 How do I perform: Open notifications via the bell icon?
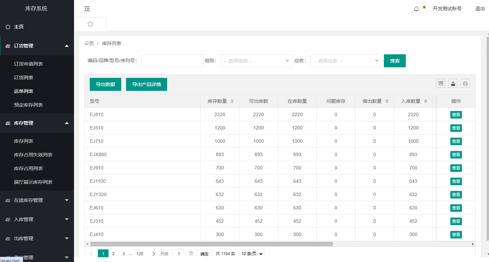416,9
